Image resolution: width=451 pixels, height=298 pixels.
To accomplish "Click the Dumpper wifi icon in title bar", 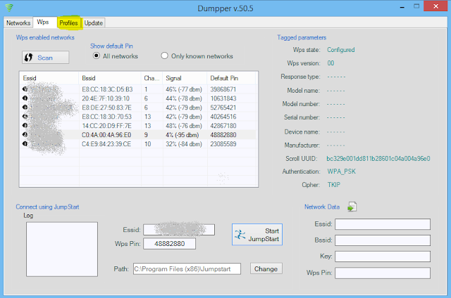I will point(9,8).
